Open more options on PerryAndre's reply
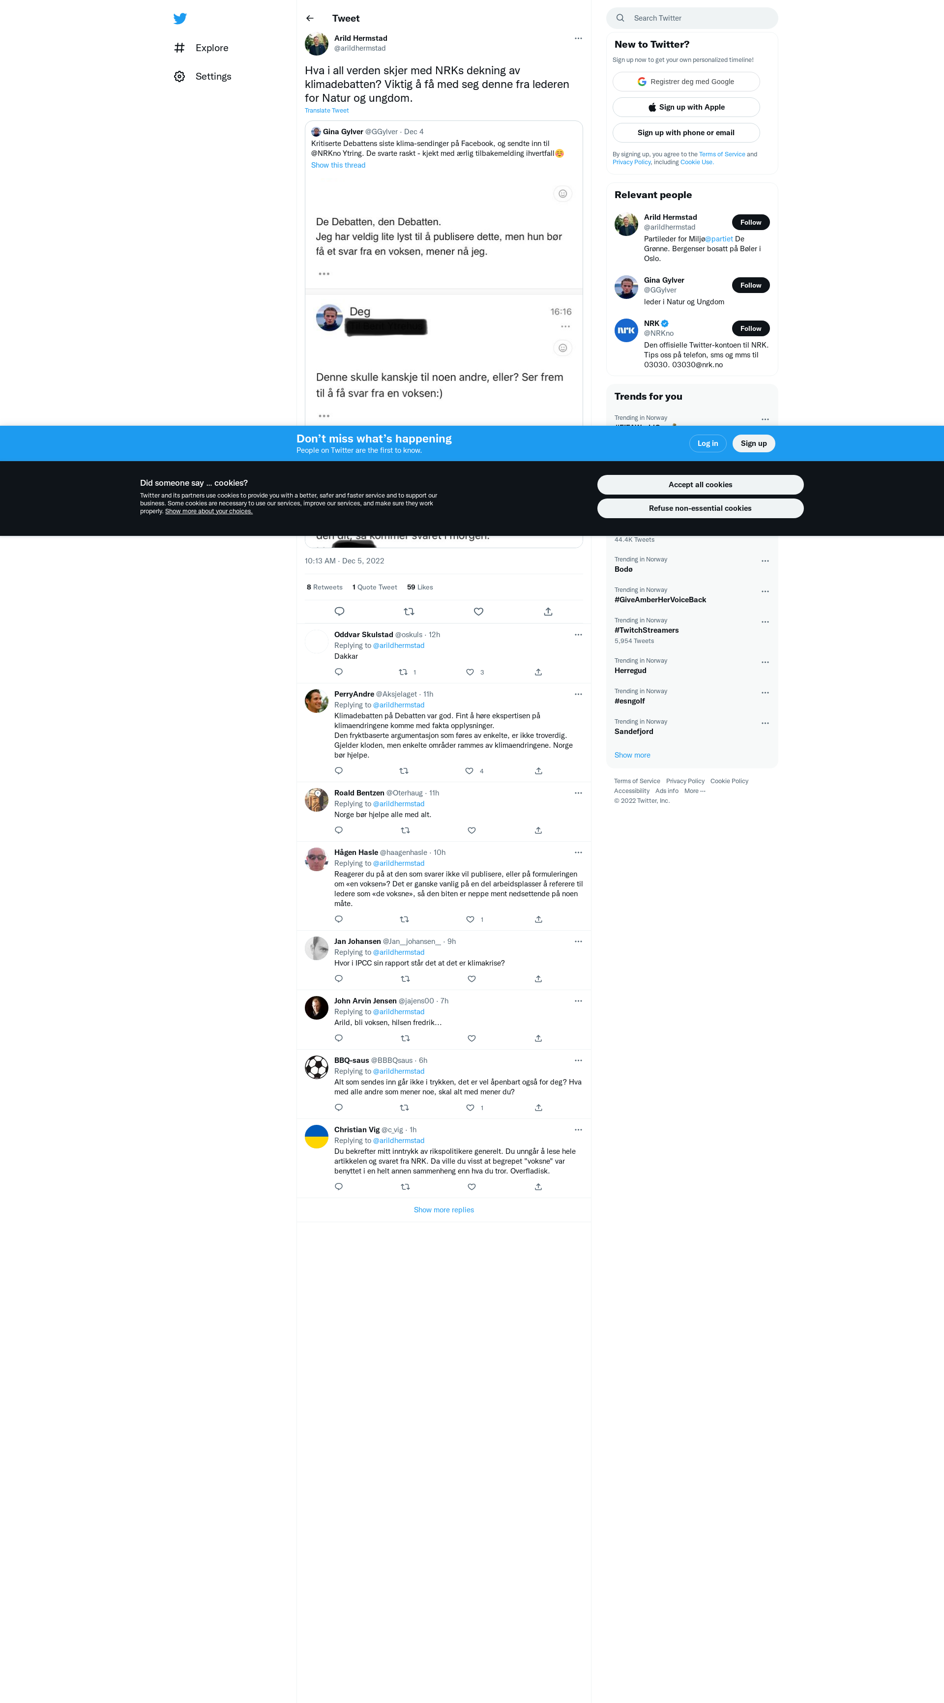The width and height of the screenshot is (944, 1703). coord(578,694)
